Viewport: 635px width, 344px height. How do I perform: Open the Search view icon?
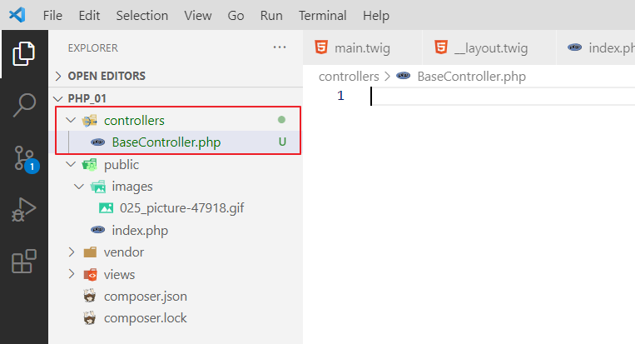point(23,107)
